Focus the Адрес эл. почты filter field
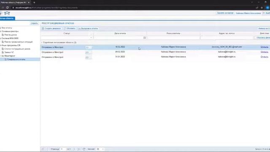The image size is (270, 152). (x=227, y=38)
